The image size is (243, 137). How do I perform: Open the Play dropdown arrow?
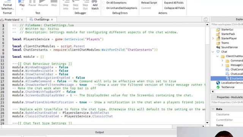22,9
